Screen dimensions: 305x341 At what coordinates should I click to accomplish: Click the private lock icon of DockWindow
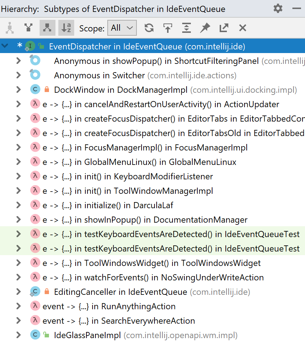point(47,89)
